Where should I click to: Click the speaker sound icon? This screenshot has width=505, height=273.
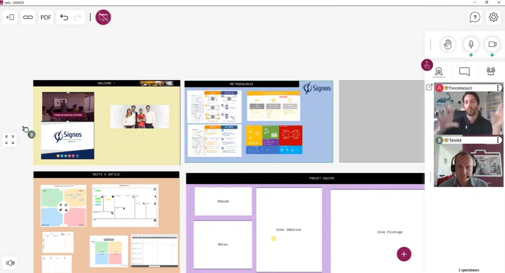10,263
